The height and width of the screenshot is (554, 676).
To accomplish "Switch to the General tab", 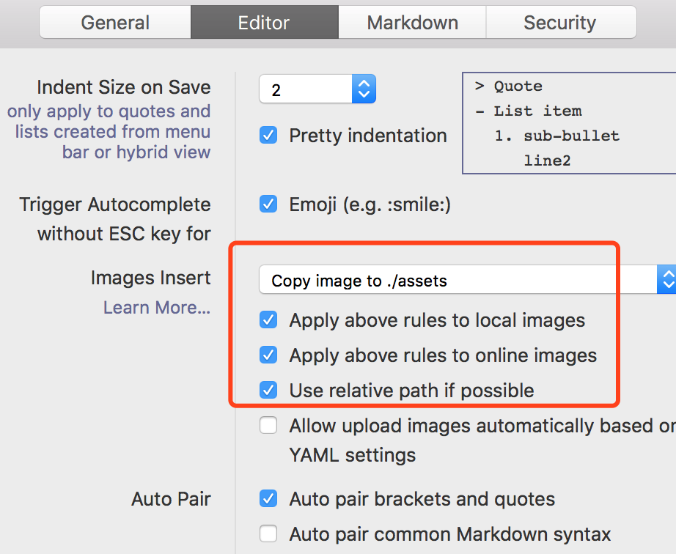I will 114,22.
